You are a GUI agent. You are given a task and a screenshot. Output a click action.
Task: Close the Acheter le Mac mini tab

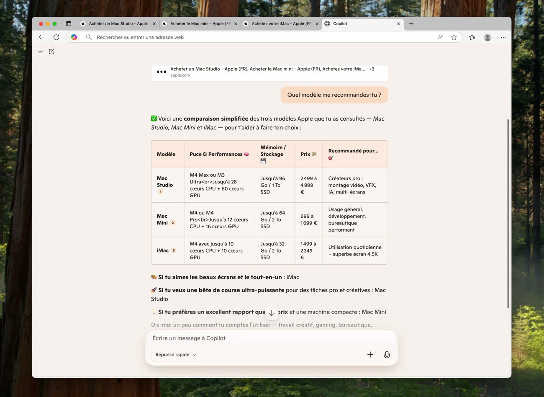click(x=236, y=24)
